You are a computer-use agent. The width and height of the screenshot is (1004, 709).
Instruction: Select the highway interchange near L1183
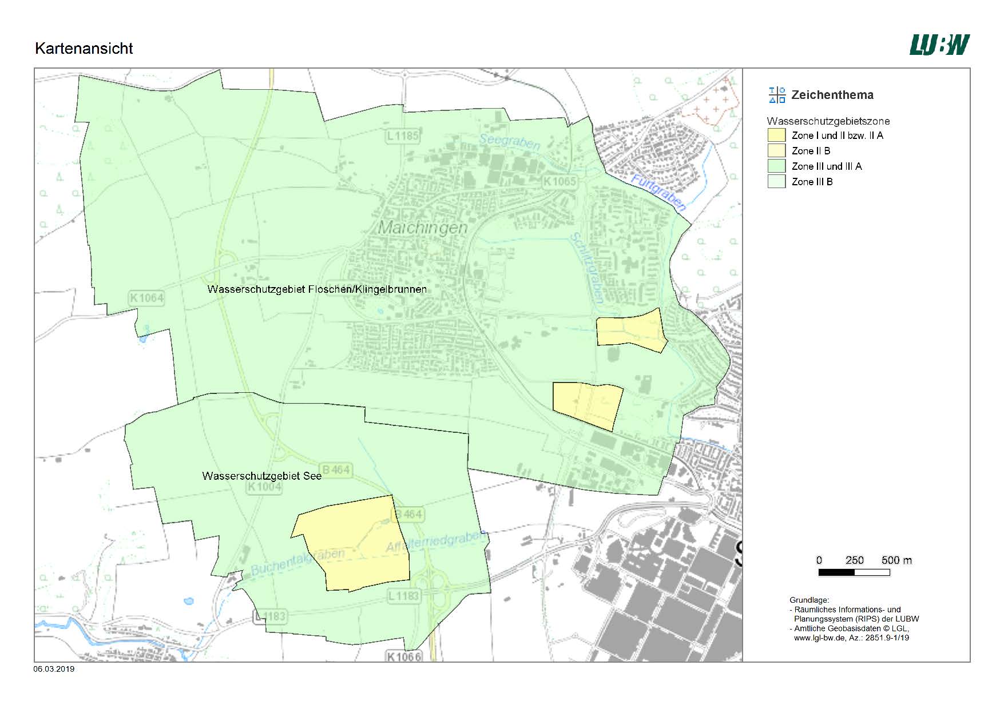point(436,584)
